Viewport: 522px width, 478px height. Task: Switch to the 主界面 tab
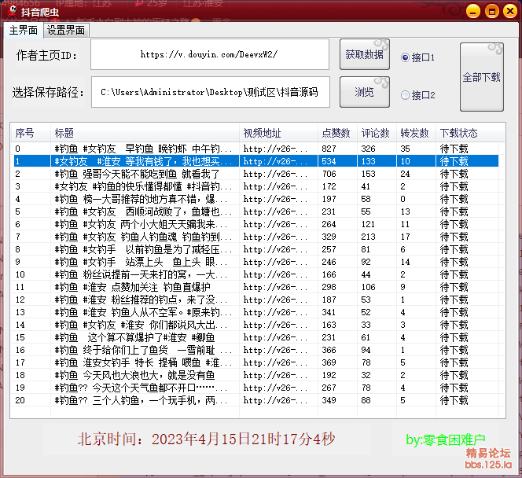pos(24,31)
